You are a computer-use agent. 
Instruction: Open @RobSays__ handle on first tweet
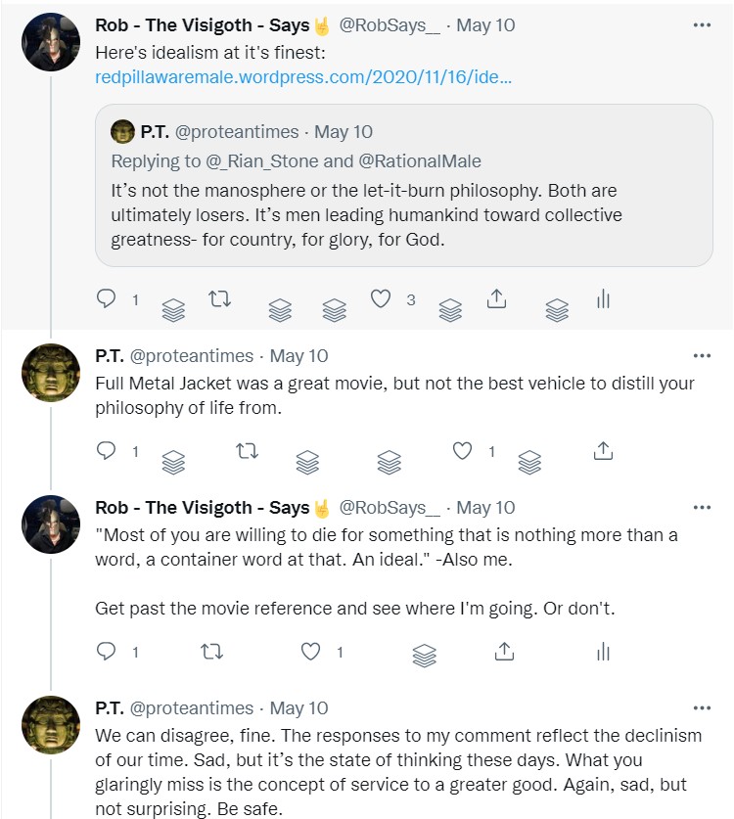point(390,25)
